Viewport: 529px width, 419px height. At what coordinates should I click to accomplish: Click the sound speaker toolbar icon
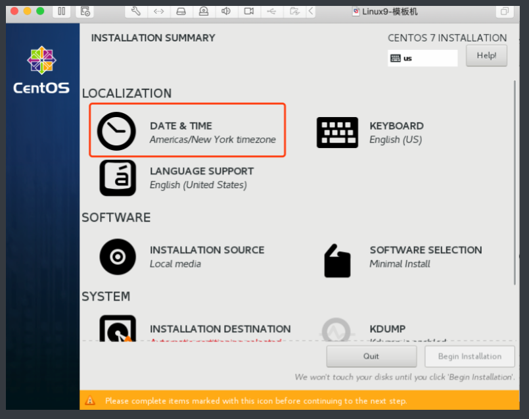pyautogui.click(x=226, y=11)
